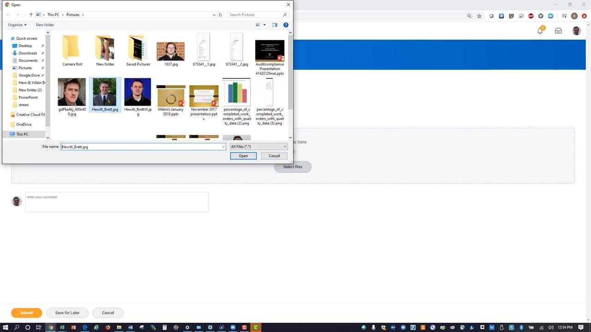Click New folder in the dialog toolbar
Screen dimensions: 591x332
[45, 25]
